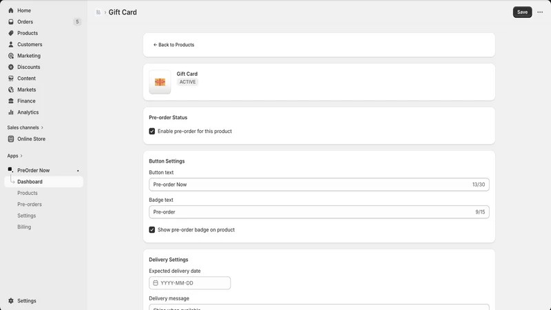The width and height of the screenshot is (551, 310).
Task: Click the pin dot next to PreOrder Now
Action: 78,171
